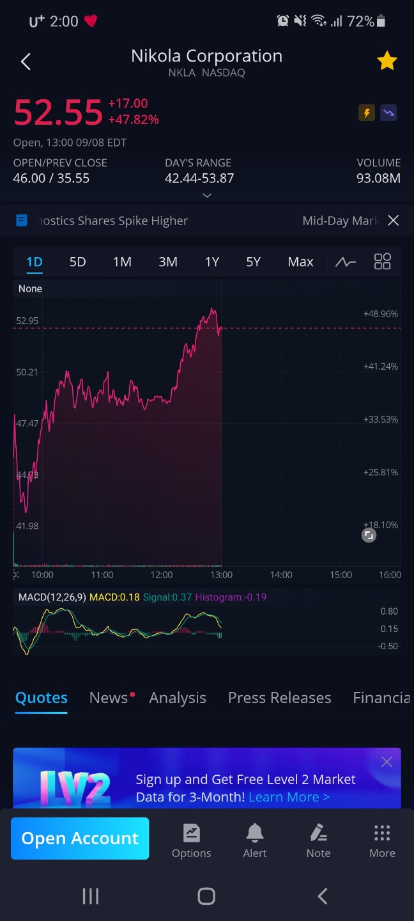Tap the yellow lightning bolt badge
This screenshot has width=414, height=921.
[367, 113]
